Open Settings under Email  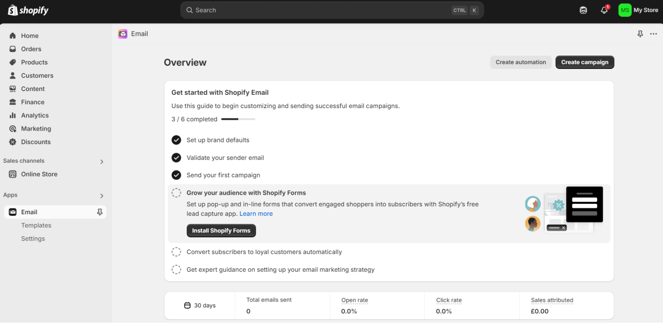[33, 238]
